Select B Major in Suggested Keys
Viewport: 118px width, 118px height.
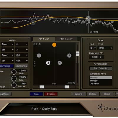pos(101,81)
